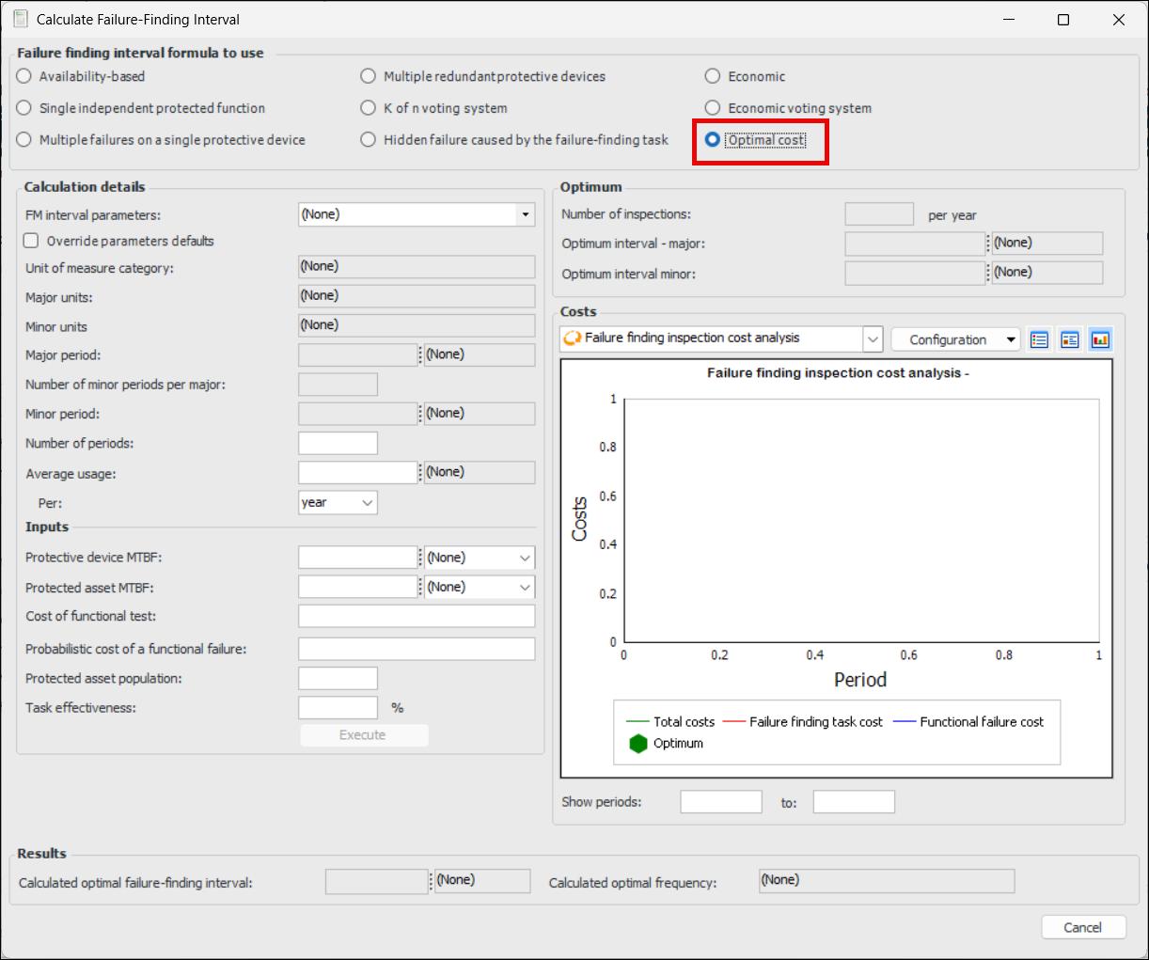The height and width of the screenshot is (960, 1149).
Task: Click the orange cost analysis icon
Action: (572, 338)
